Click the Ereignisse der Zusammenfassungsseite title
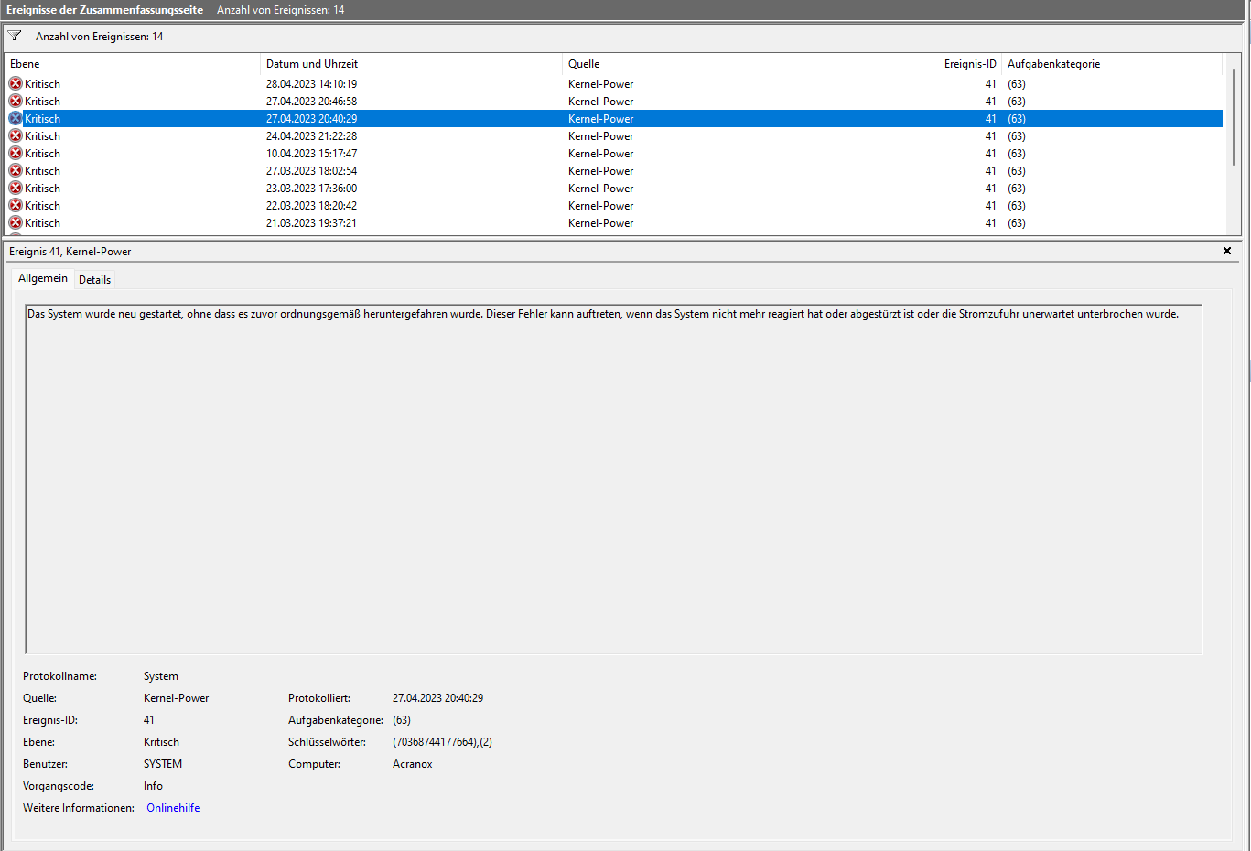The image size is (1251, 851). point(105,10)
